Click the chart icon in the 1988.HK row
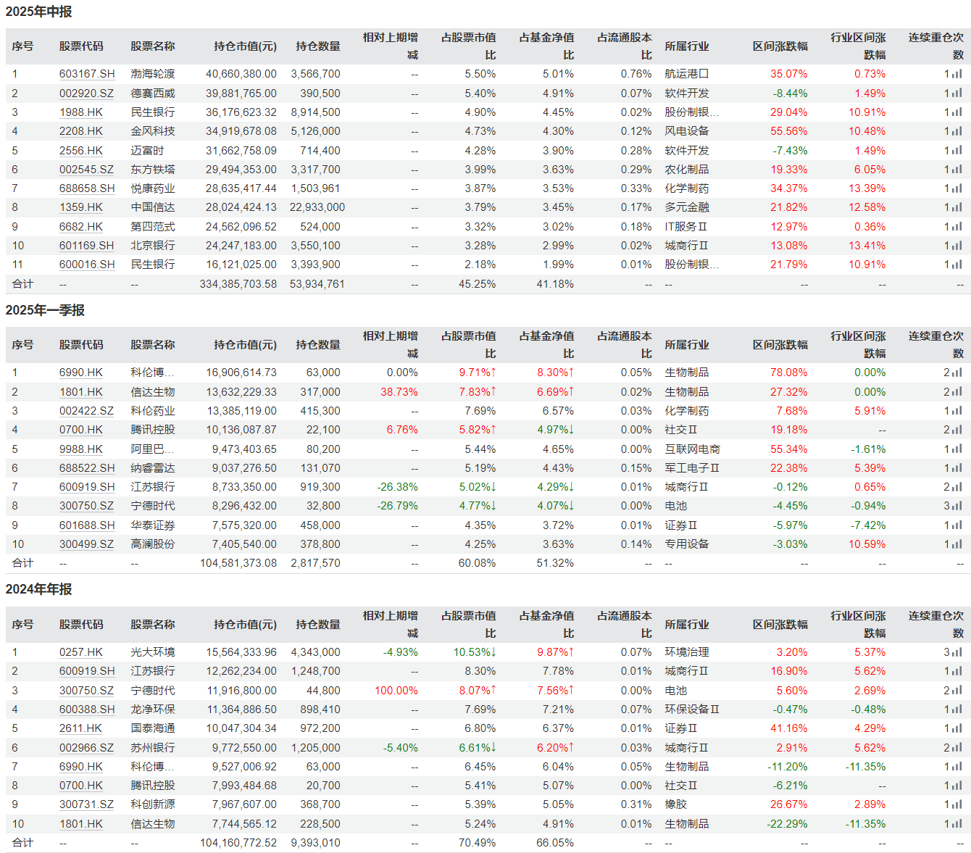This screenshot has height=853, width=971. coord(957,112)
